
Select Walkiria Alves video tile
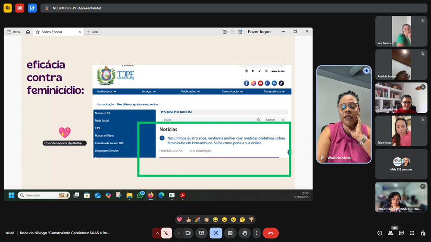344,114
